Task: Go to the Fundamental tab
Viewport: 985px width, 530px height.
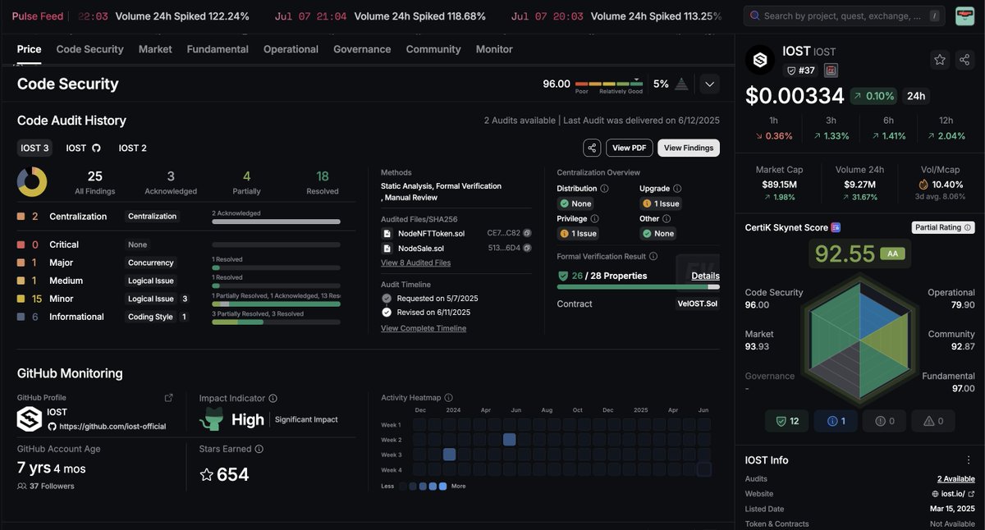Action: 218,49
